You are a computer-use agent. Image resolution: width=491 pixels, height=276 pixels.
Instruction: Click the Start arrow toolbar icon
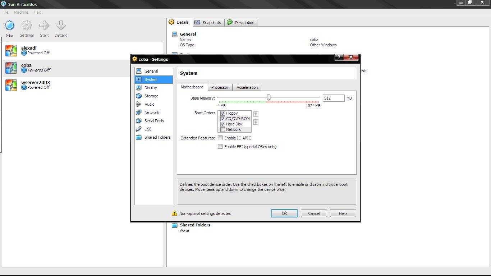click(44, 26)
